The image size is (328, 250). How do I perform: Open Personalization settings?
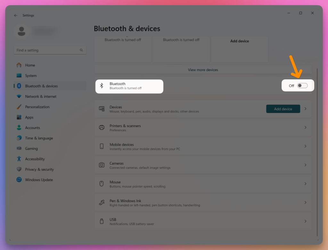(50, 107)
